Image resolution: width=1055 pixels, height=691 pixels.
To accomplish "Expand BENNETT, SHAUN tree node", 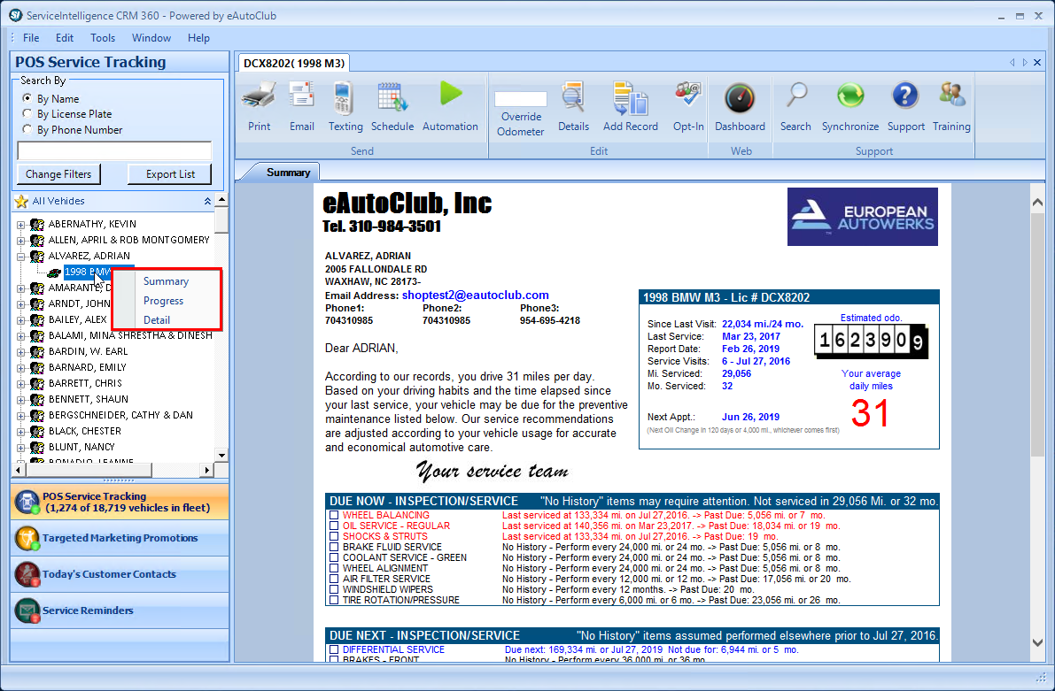I will tap(21, 400).
